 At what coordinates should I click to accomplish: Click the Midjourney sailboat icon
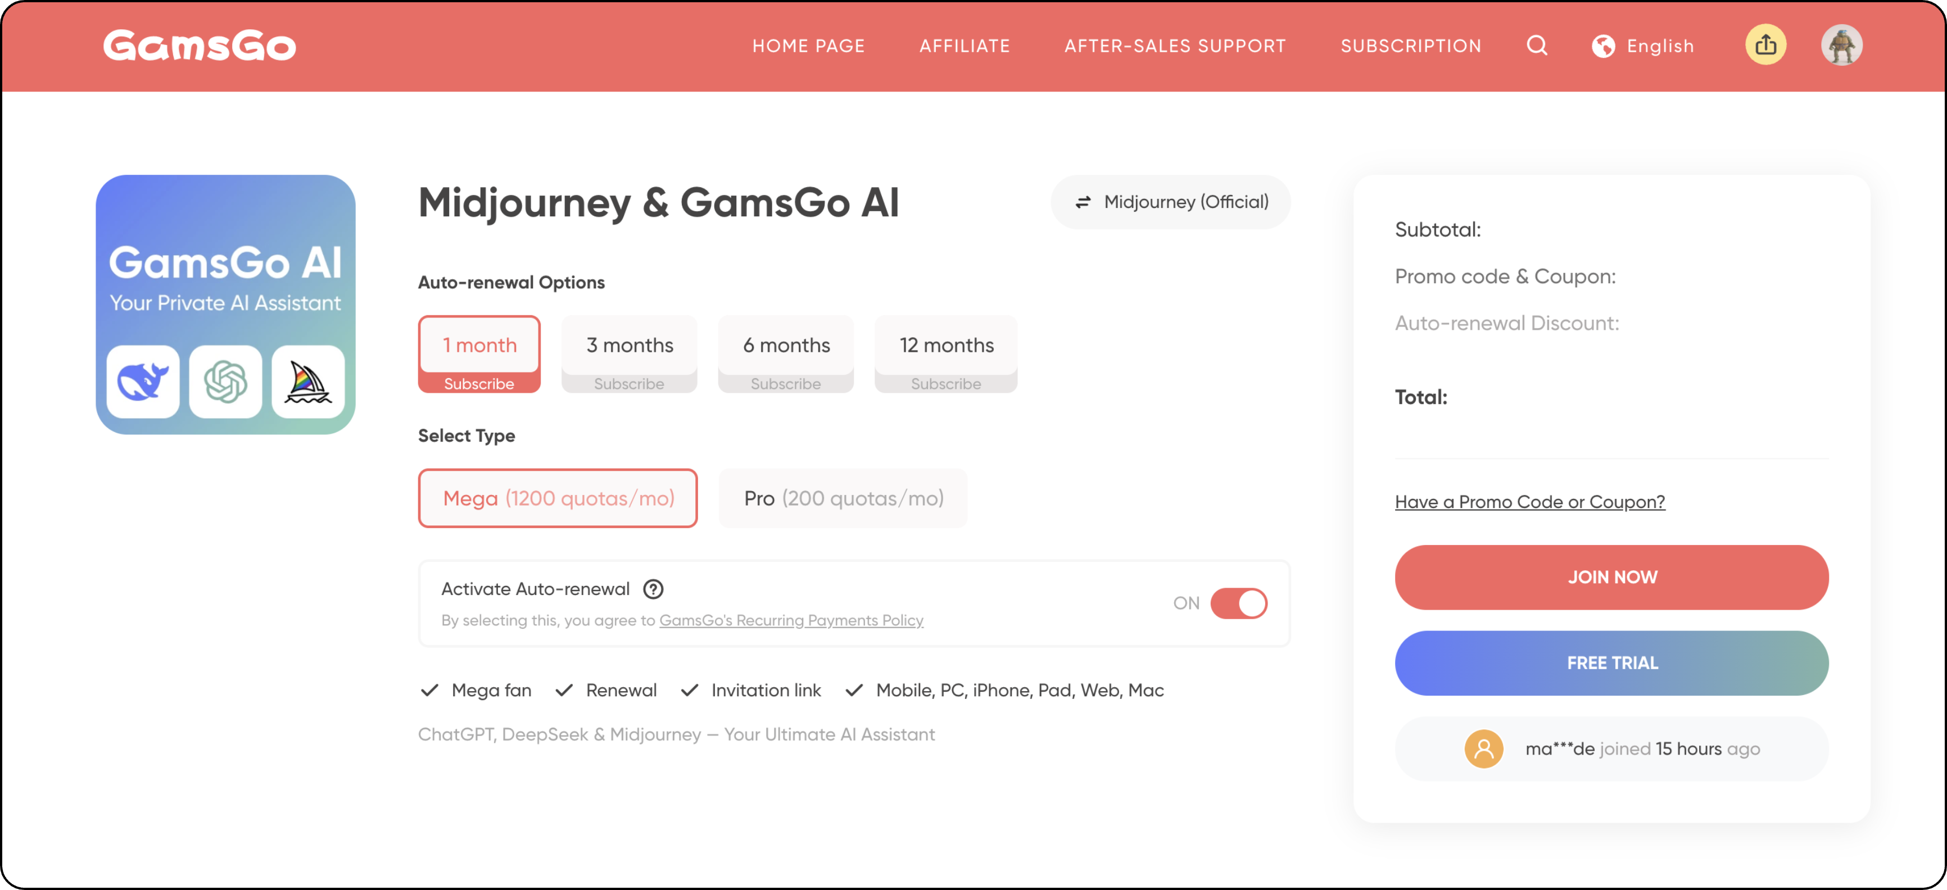[307, 382]
